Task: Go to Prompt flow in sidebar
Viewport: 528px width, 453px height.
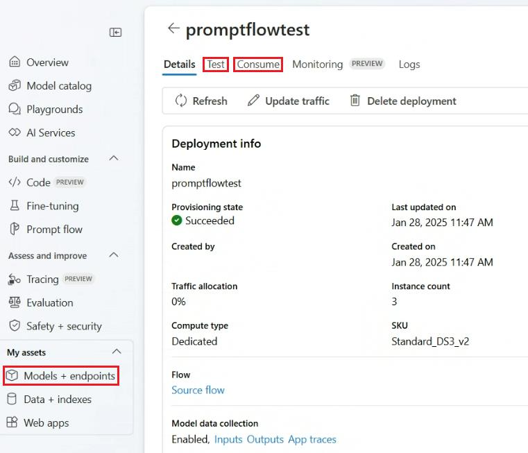Action: (54, 230)
